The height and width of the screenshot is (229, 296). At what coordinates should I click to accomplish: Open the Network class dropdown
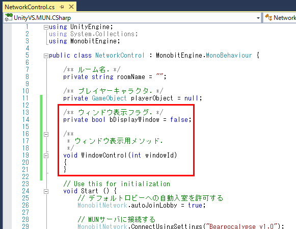[x=285, y=17]
